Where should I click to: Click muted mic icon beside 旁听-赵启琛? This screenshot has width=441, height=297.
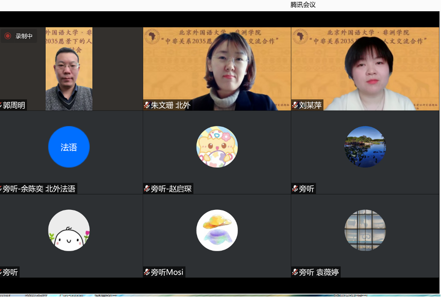pyautogui.click(x=147, y=189)
